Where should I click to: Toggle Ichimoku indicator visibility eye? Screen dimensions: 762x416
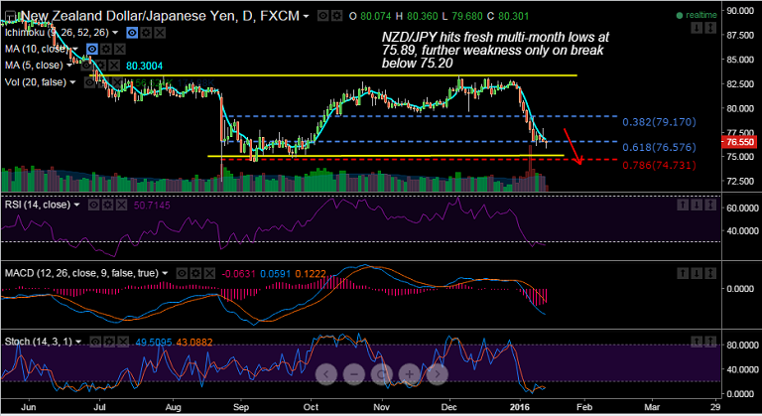point(132,33)
